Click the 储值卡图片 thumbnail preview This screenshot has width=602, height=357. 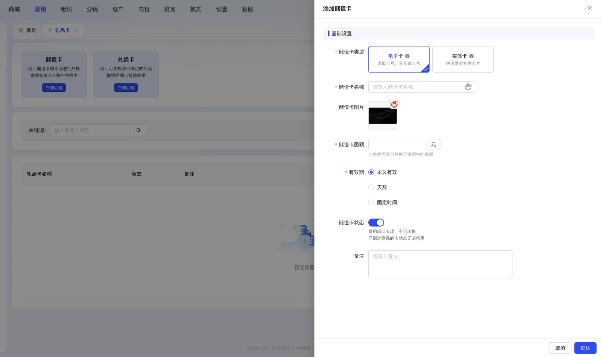[382, 116]
